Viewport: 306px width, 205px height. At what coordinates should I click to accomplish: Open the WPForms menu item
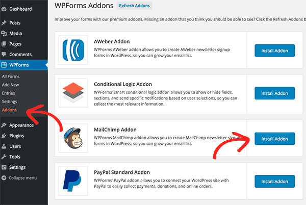(x=24, y=65)
